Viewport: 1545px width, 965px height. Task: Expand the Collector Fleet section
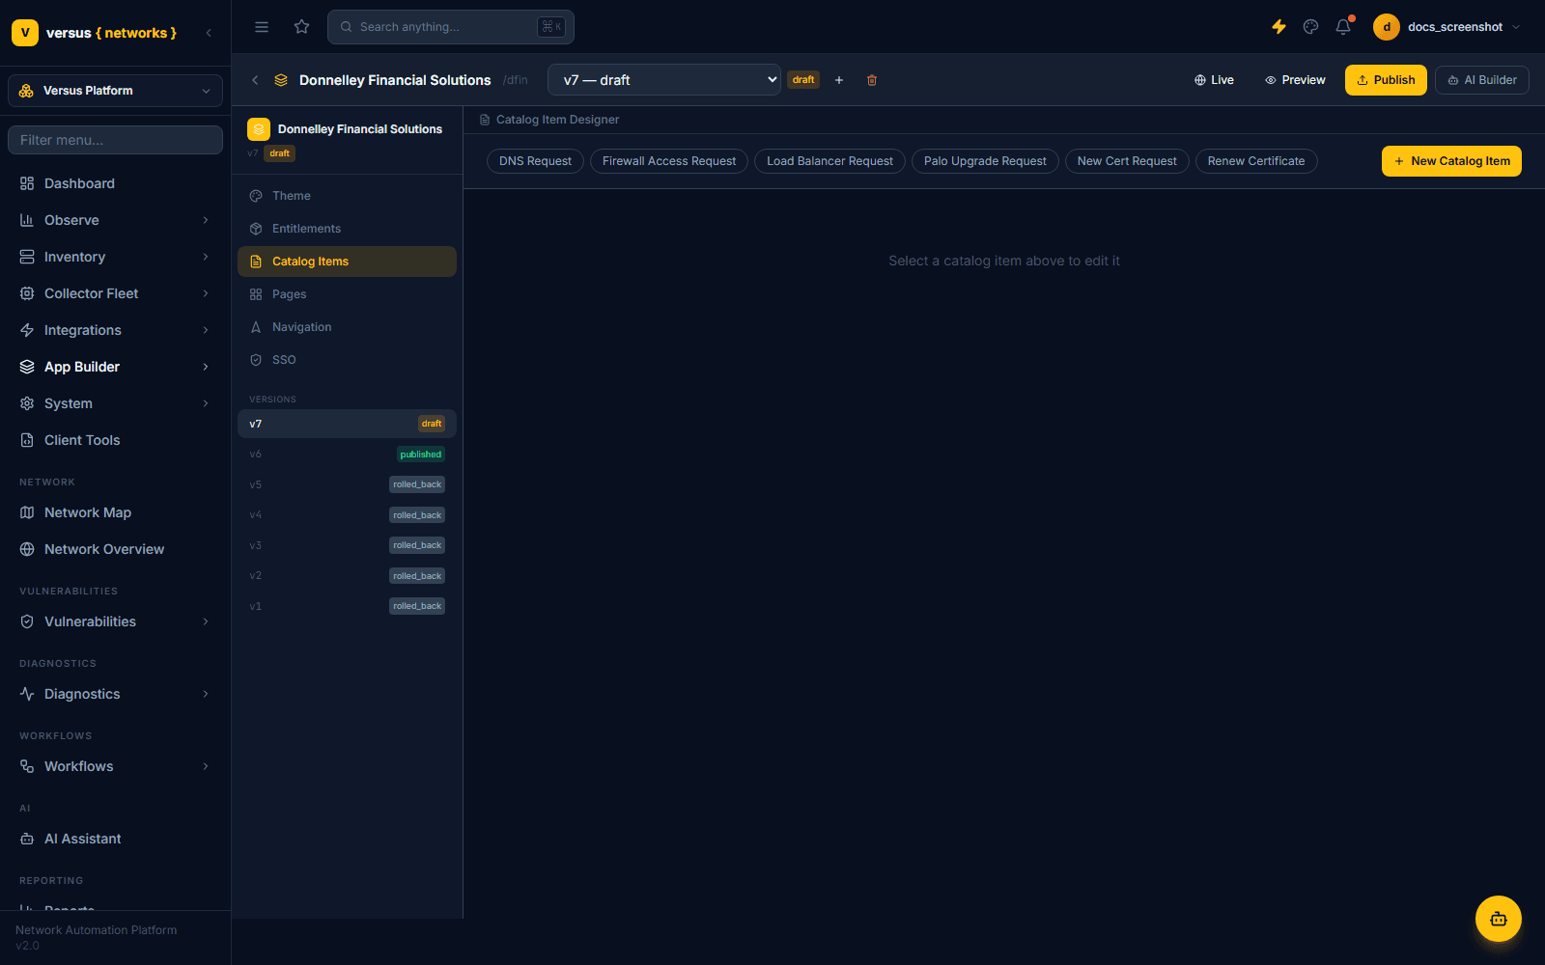[x=115, y=293]
